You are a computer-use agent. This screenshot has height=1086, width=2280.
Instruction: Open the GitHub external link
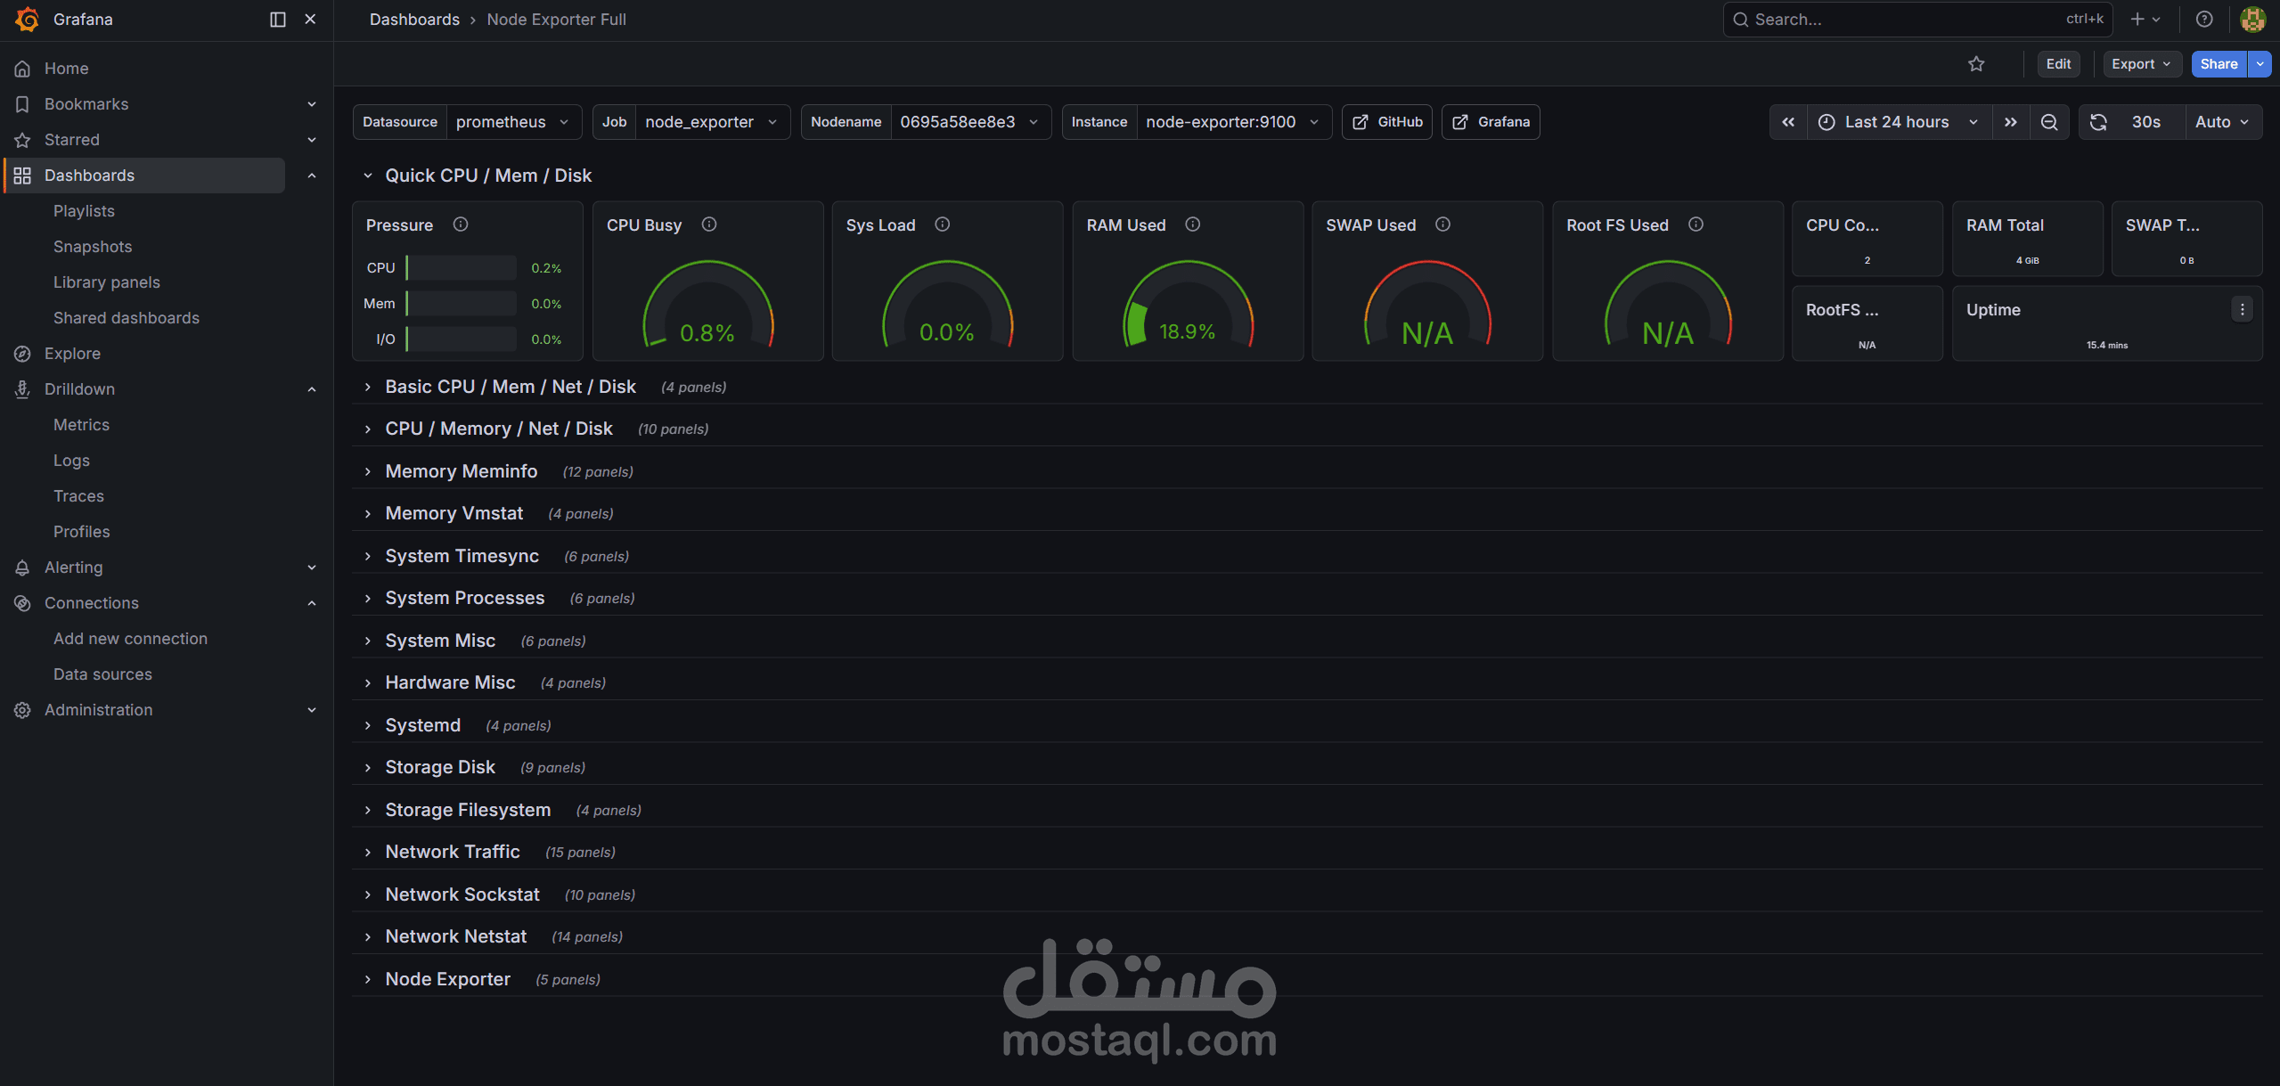[1386, 122]
